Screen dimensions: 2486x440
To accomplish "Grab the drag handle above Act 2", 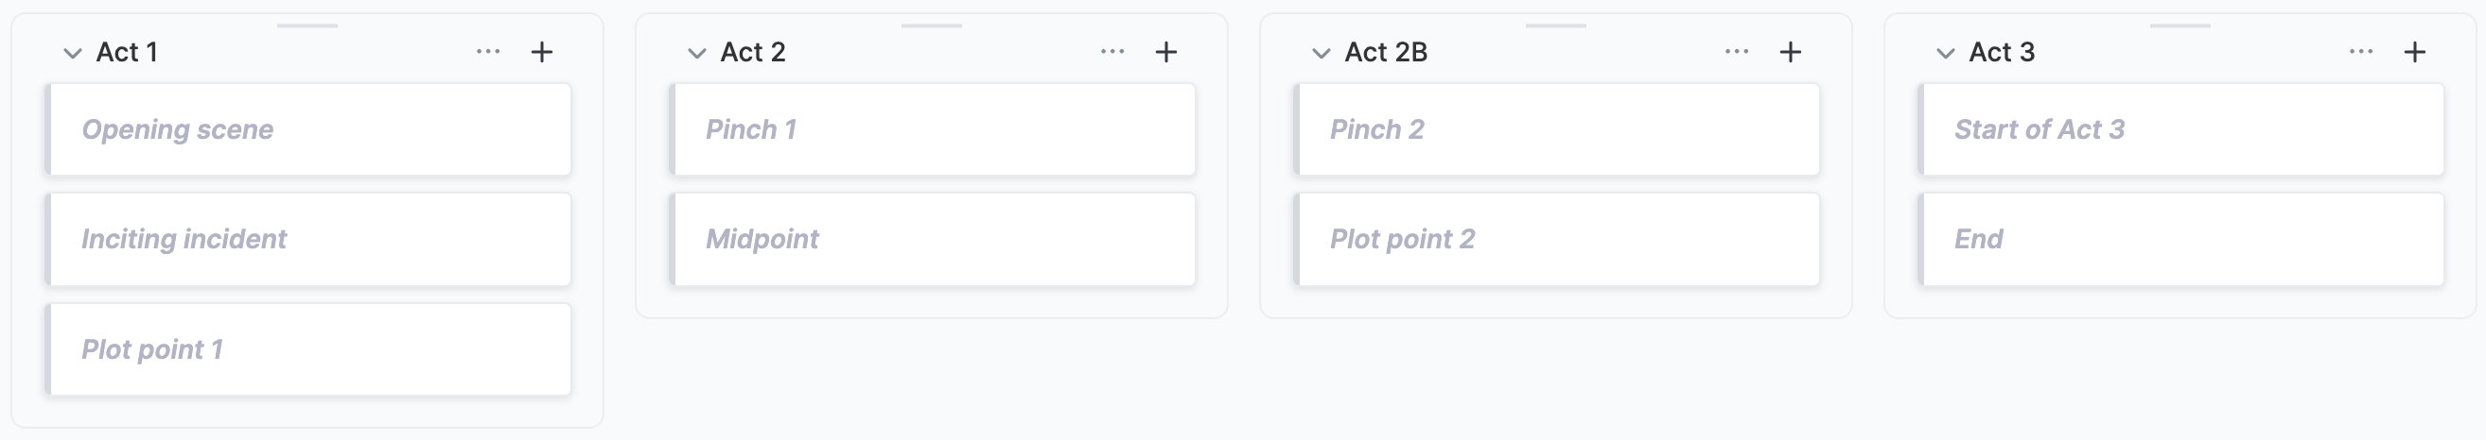I will [x=931, y=25].
